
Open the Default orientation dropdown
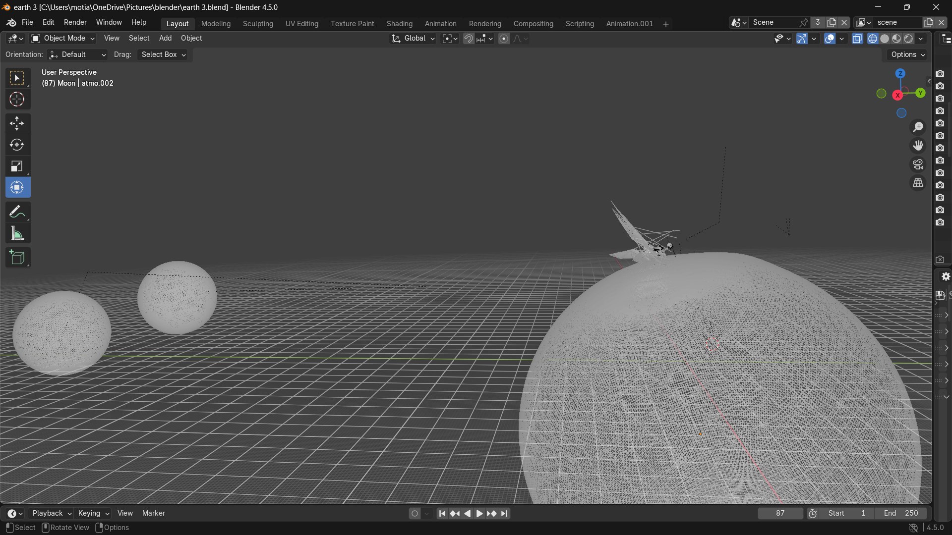coord(78,54)
